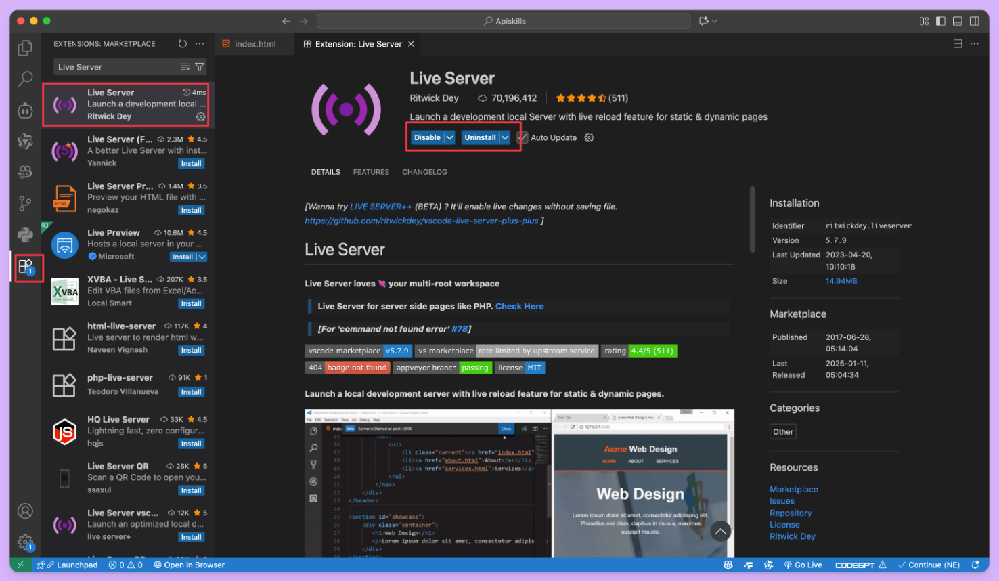Open the Repository link under Resources
Screen dimensions: 999x581
click(791, 513)
